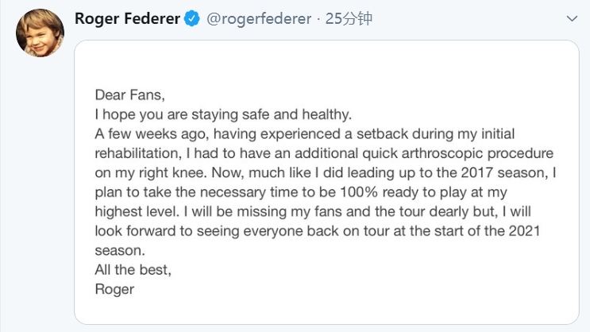
Task: Click the "All the best," closing line
Action: coord(133,270)
